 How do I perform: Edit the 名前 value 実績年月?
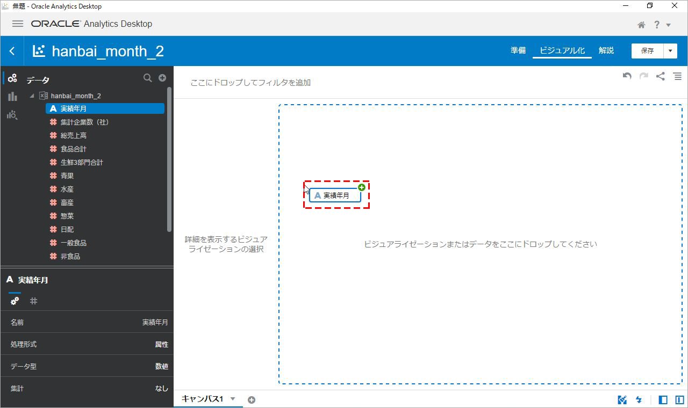click(x=155, y=322)
